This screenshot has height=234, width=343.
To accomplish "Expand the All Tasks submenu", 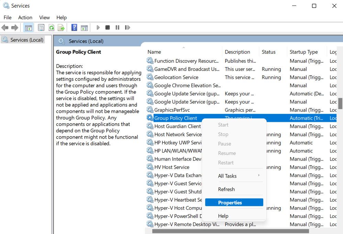I will coord(228,176).
